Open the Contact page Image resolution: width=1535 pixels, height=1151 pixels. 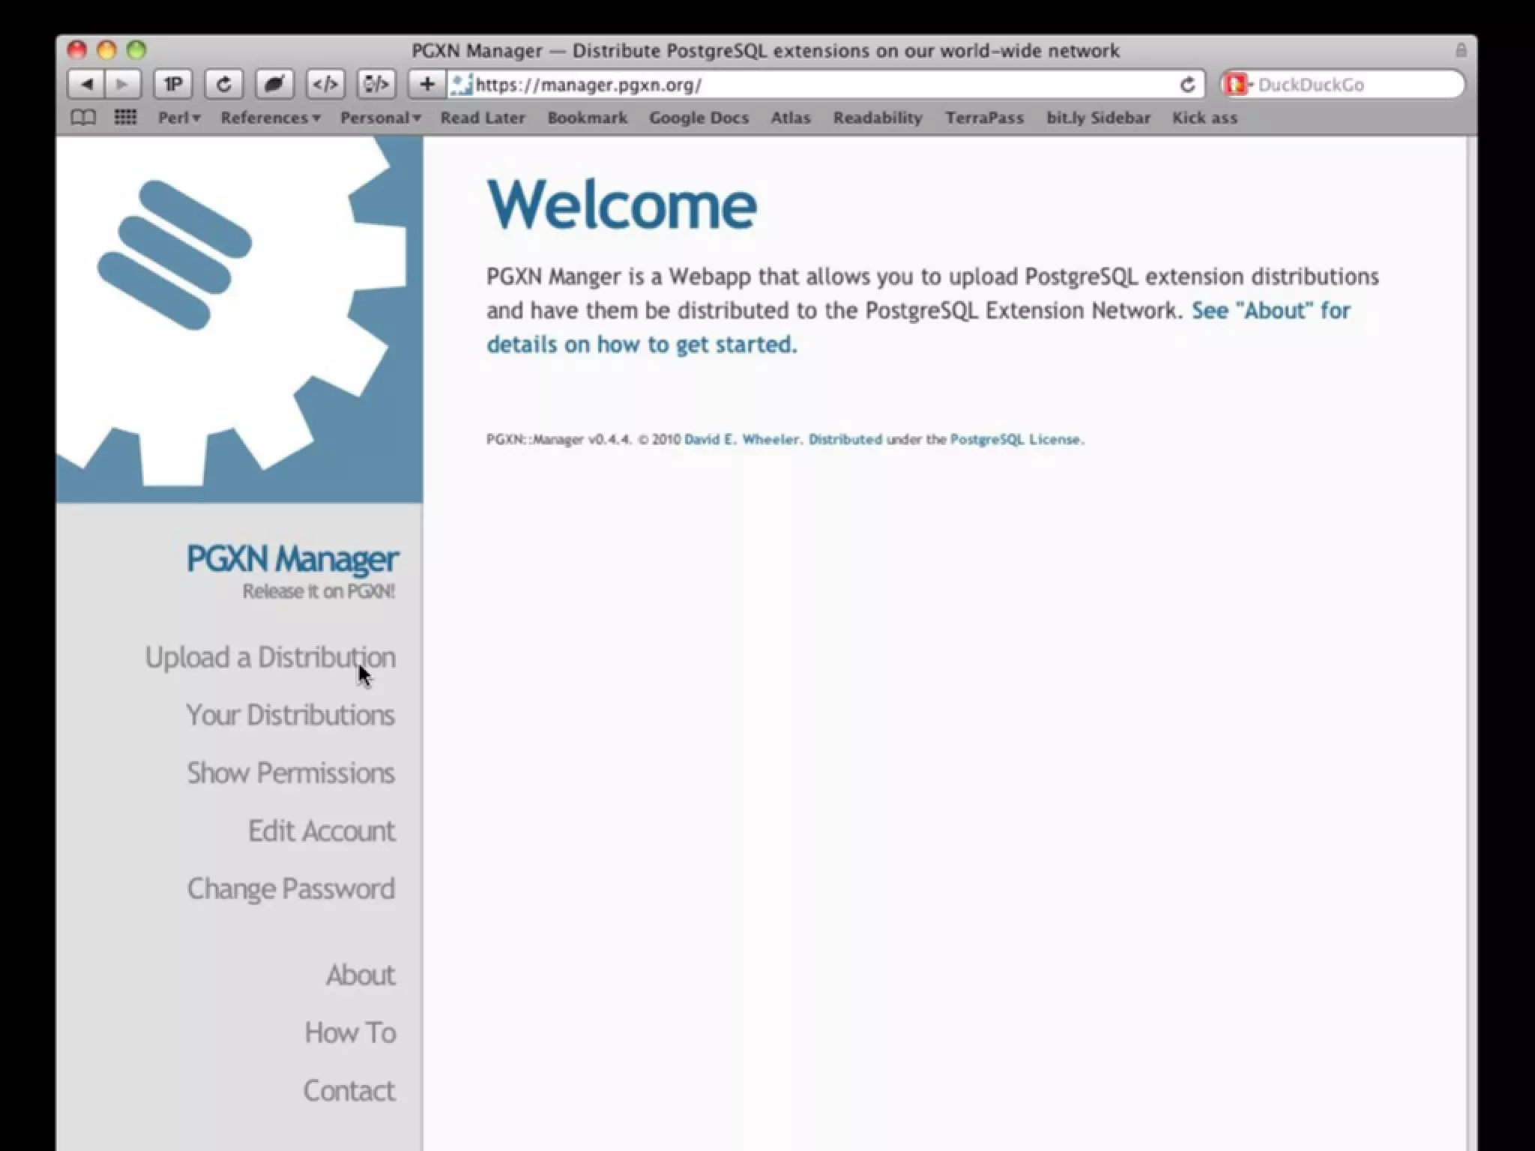tap(349, 1090)
